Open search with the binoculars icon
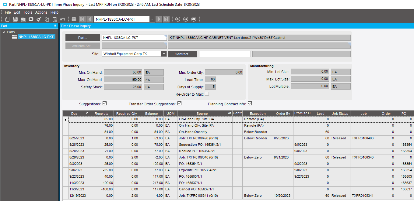414x201 pixels. tap(74, 19)
